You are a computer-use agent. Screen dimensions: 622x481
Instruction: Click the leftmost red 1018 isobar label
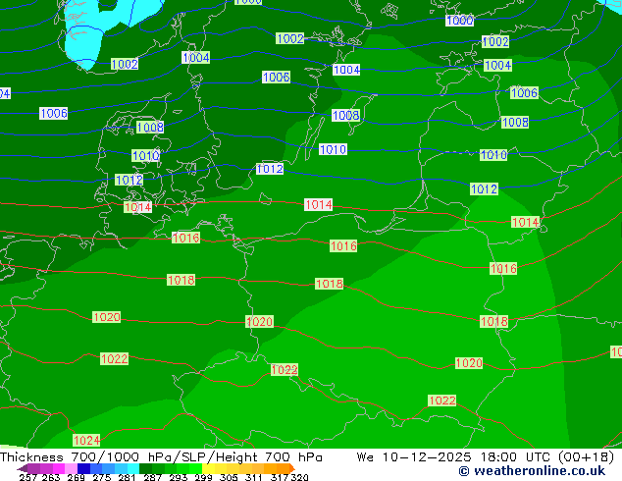pyautogui.click(x=181, y=280)
